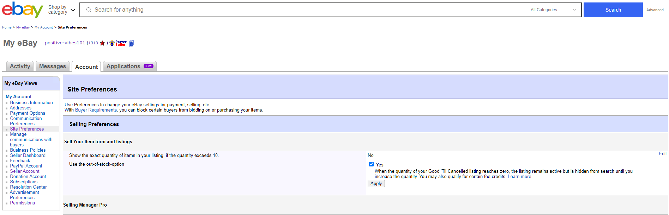Open the Applications tab
This screenshot has height=215, width=669.
click(x=130, y=66)
